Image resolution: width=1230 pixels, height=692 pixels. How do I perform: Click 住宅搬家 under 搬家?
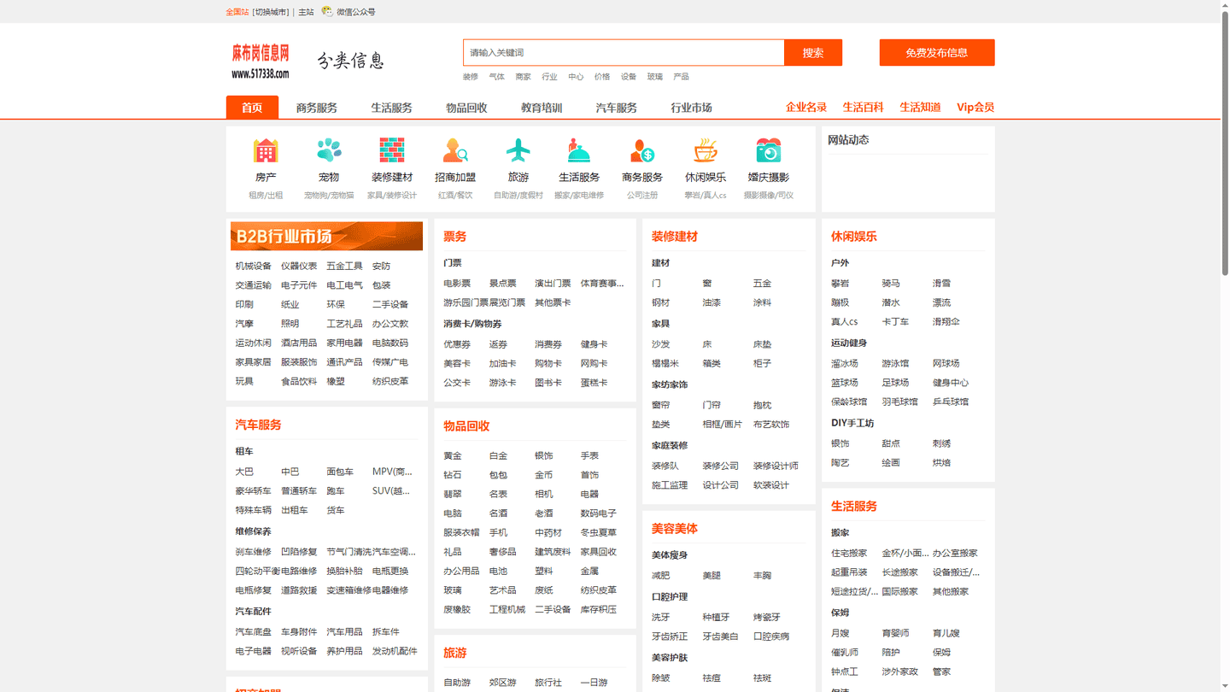(x=849, y=554)
